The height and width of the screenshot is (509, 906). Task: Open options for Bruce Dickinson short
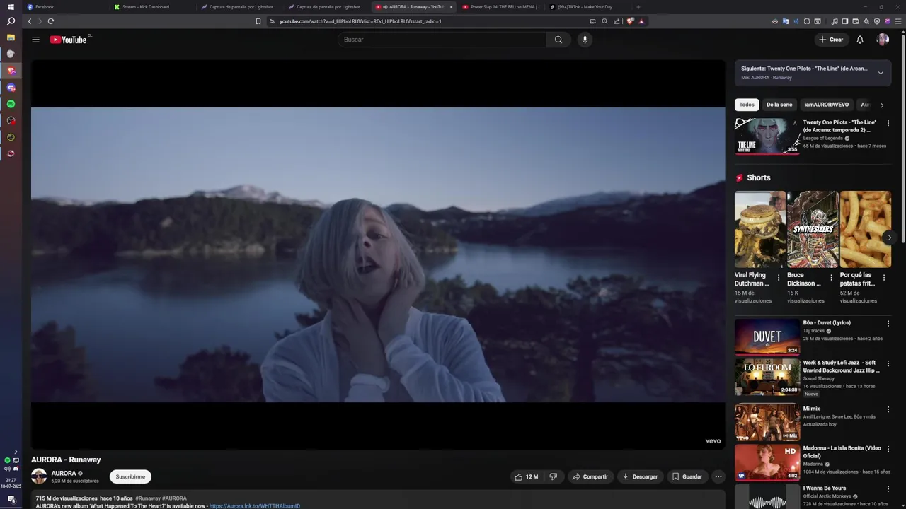[832, 278]
